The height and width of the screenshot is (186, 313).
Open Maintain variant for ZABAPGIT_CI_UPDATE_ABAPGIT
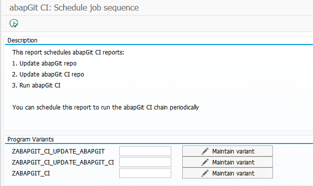tap(227, 151)
